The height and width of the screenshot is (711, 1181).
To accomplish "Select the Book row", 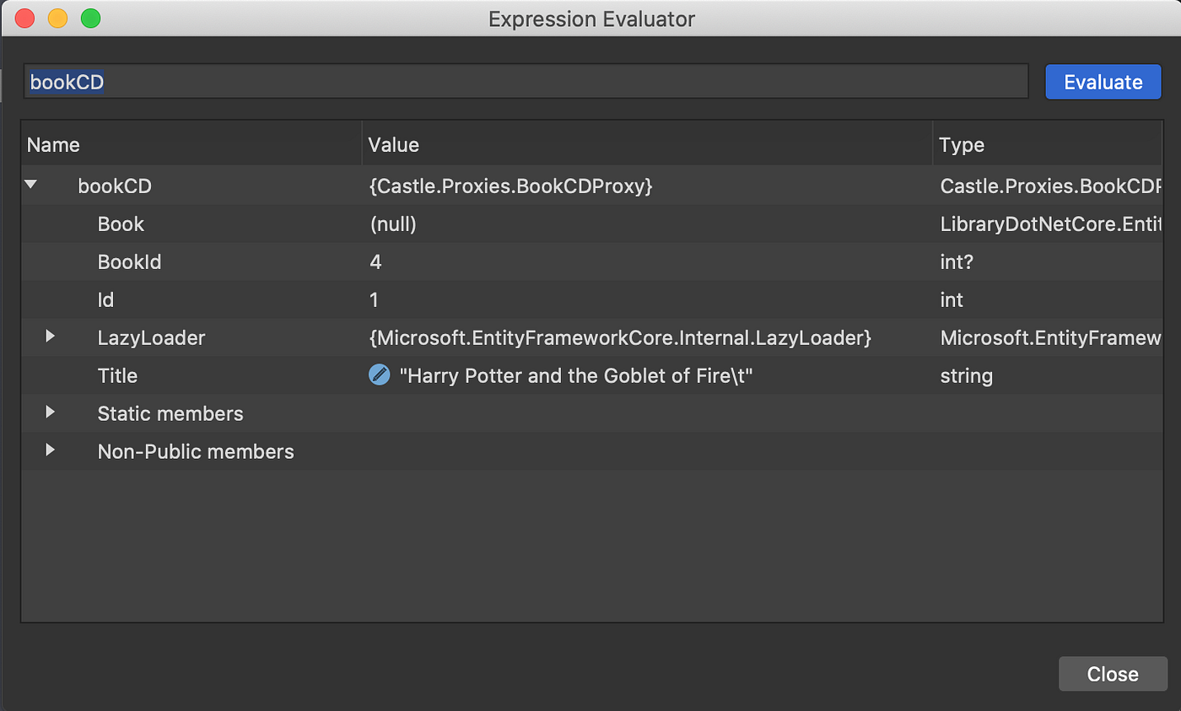I will coord(121,224).
